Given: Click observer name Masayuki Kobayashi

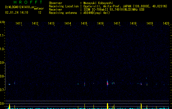Looking at the screenshot, I should pyautogui.click(x=98, y=3).
